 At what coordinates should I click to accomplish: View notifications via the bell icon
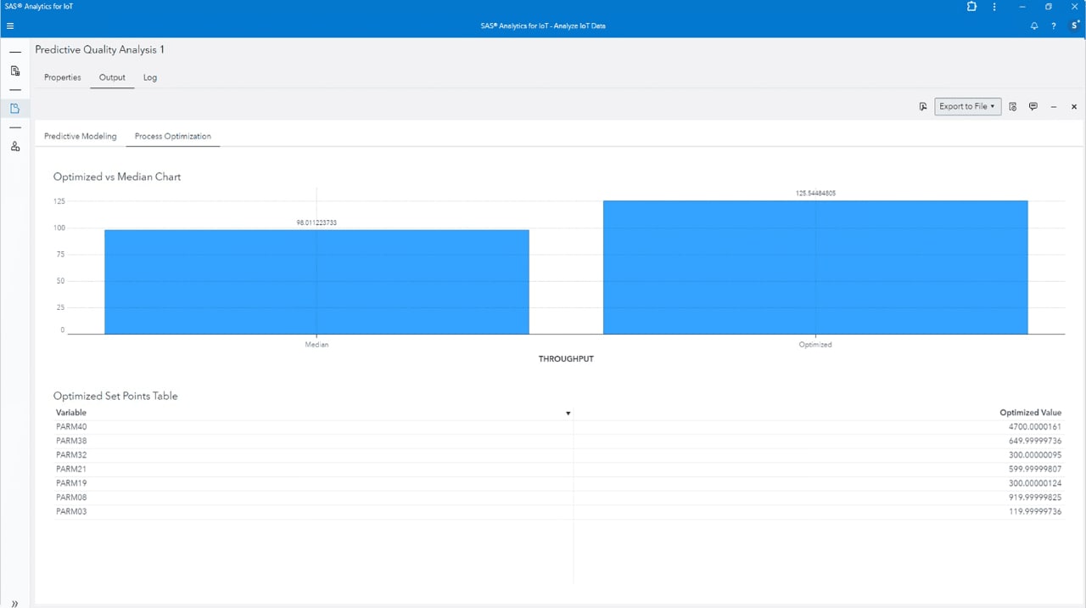(1034, 25)
